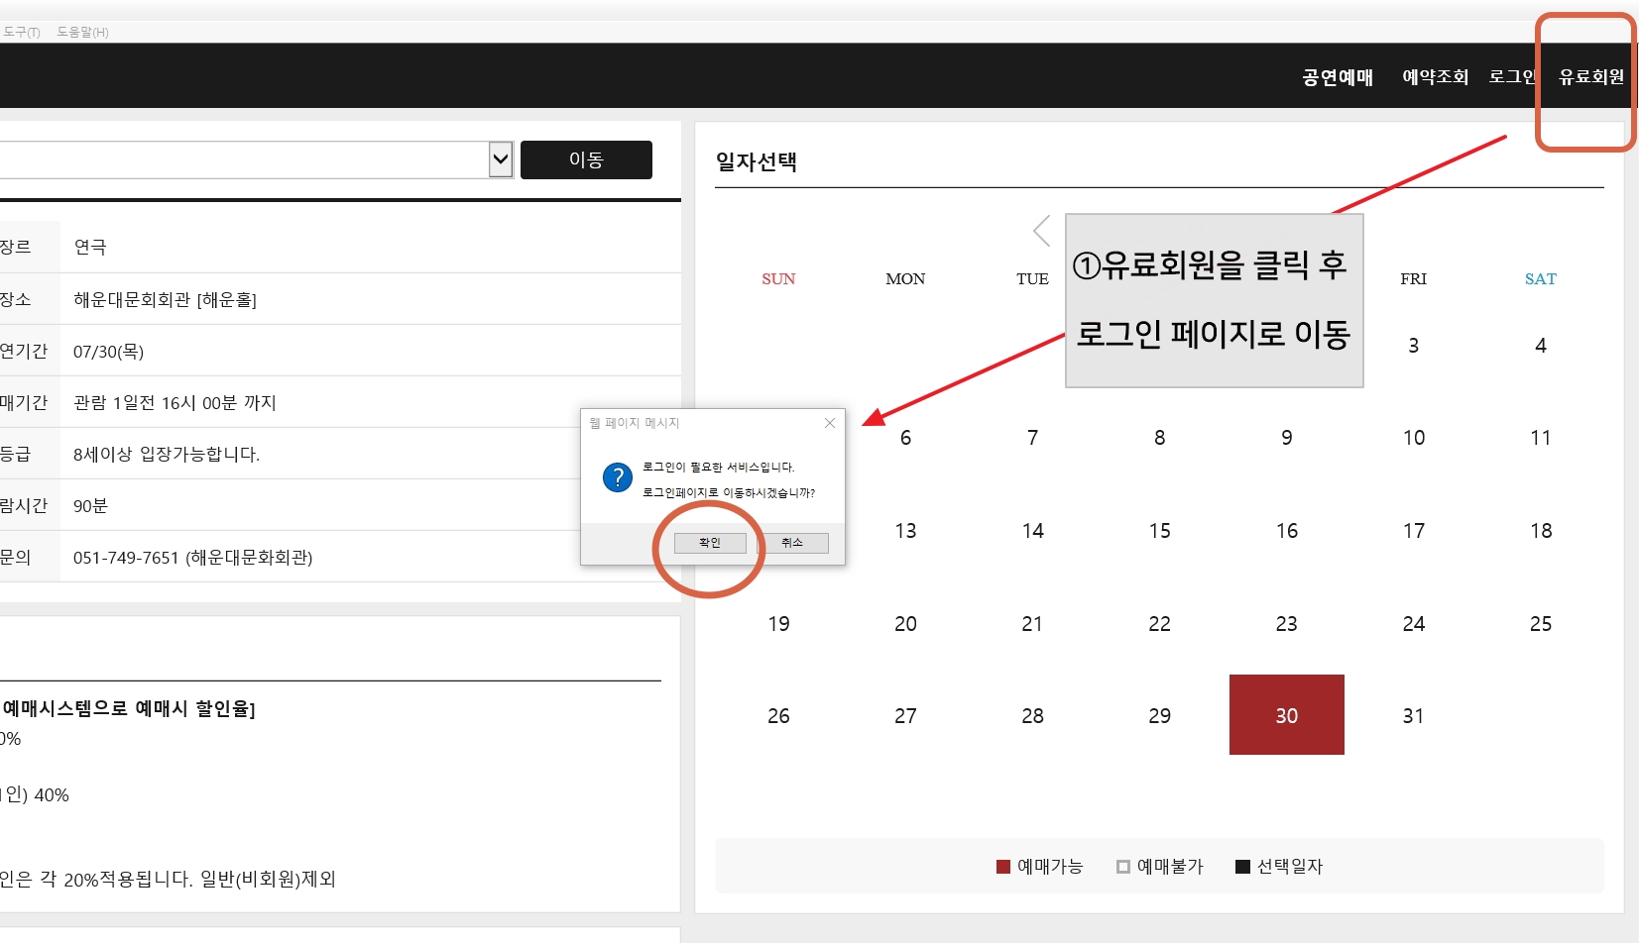Click calendar date 3

tap(1413, 346)
